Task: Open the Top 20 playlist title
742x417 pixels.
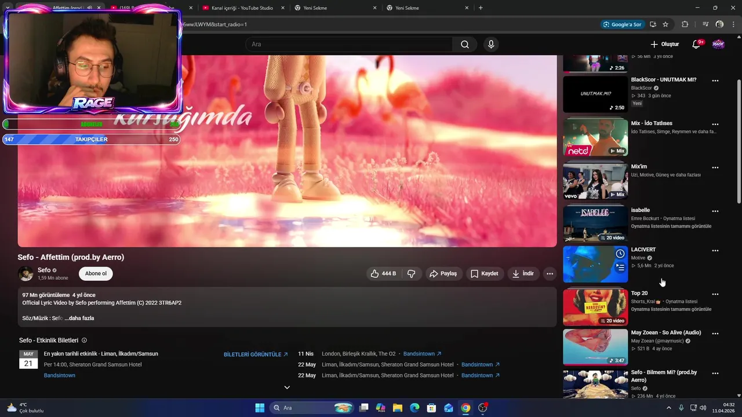Action: (x=639, y=293)
